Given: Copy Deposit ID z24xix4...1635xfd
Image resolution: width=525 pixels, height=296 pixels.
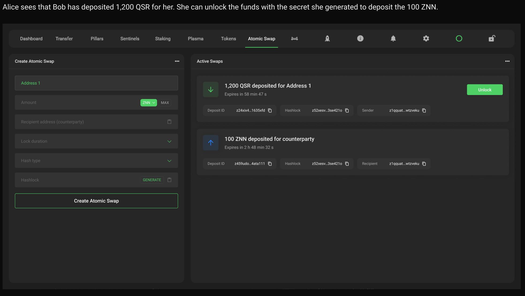Looking at the screenshot, I should tap(270, 110).
